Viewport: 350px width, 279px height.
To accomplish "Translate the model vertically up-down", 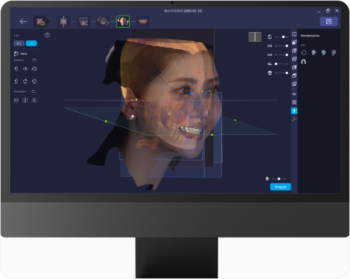I will tap(25, 100).
